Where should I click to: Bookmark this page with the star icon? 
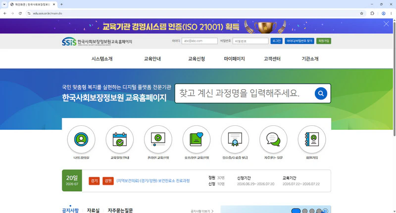(x=362, y=13)
